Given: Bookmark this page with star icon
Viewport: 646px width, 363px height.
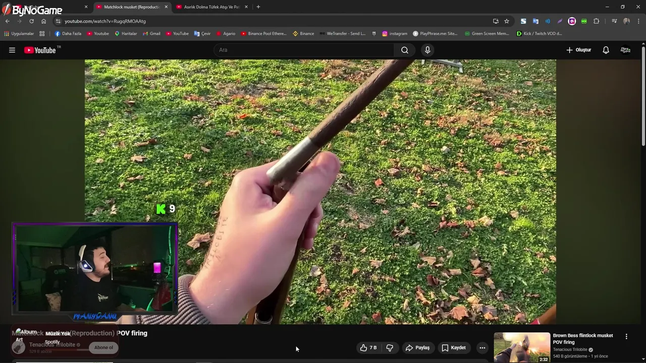Looking at the screenshot, I should click(x=507, y=21).
